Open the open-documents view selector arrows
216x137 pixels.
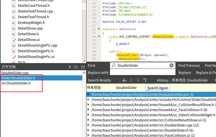70,67
